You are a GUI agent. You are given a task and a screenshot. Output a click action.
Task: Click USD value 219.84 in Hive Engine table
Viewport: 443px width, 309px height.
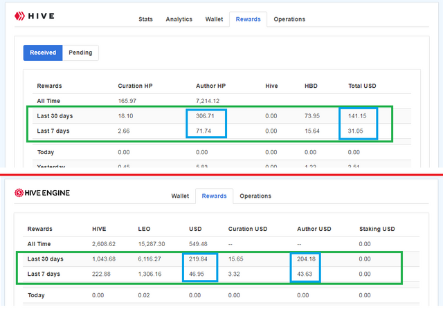(199, 259)
